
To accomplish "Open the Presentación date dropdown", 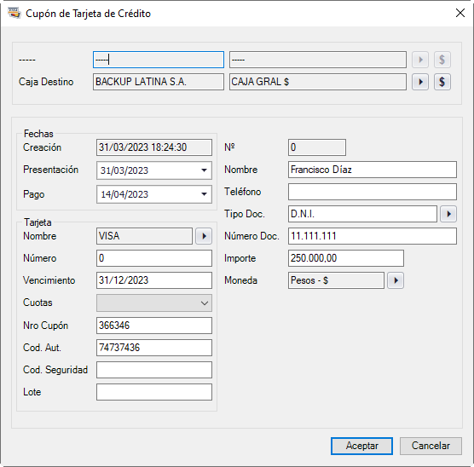I will (204, 170).
